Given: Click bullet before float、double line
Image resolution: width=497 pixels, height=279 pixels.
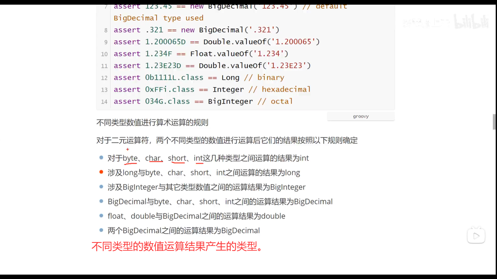Looking at the screenshot, I should 101,215.
